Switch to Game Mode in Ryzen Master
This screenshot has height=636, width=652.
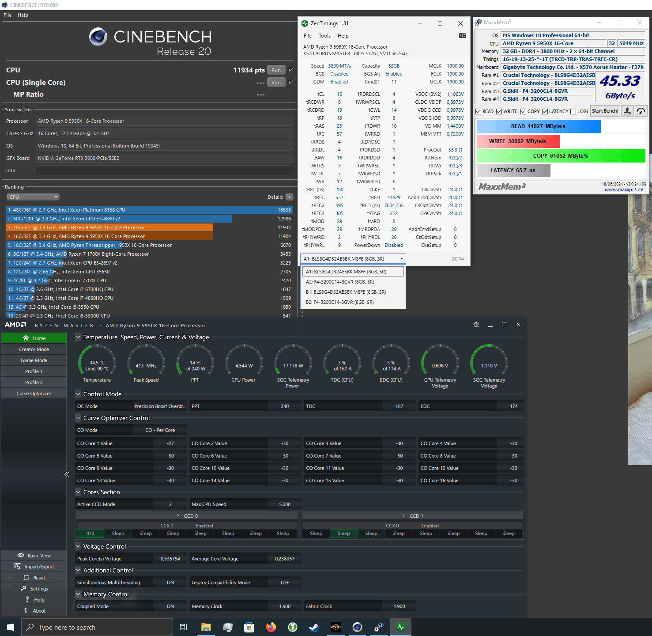coord(34,360)
